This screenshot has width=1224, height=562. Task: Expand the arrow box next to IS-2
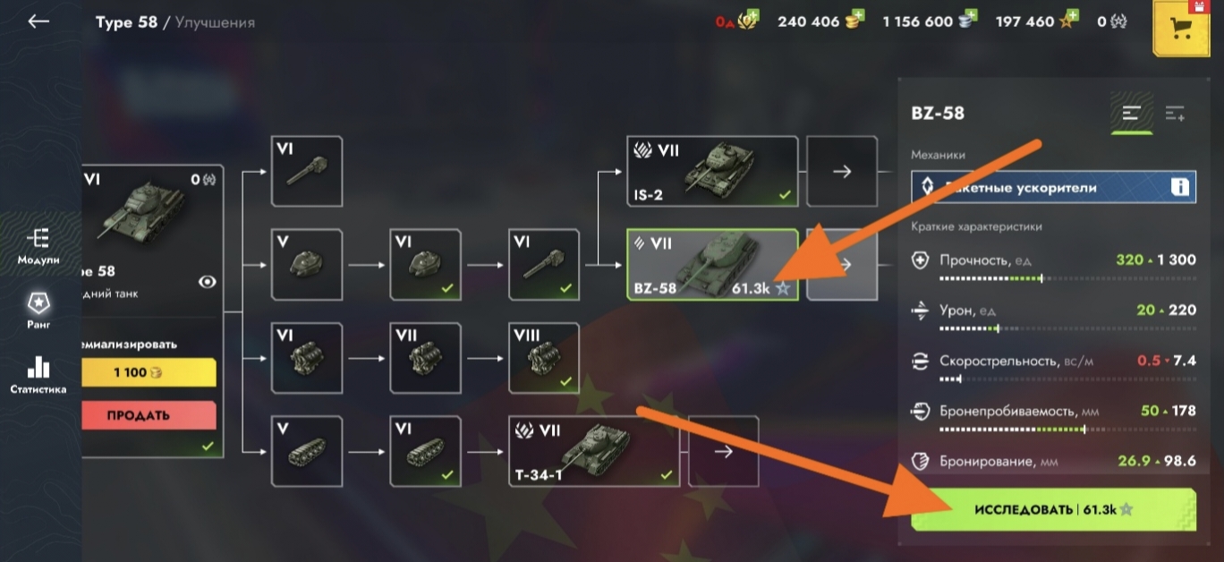[841, 171]
